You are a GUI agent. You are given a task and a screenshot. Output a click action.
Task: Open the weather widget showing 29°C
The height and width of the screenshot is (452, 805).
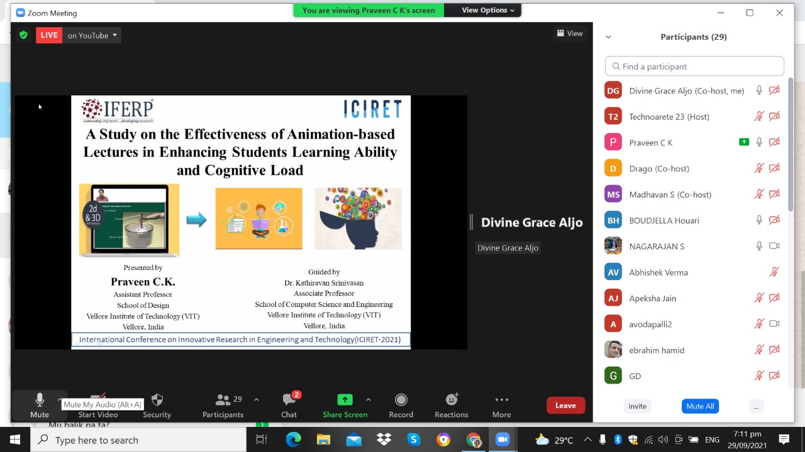click(553, 439)
